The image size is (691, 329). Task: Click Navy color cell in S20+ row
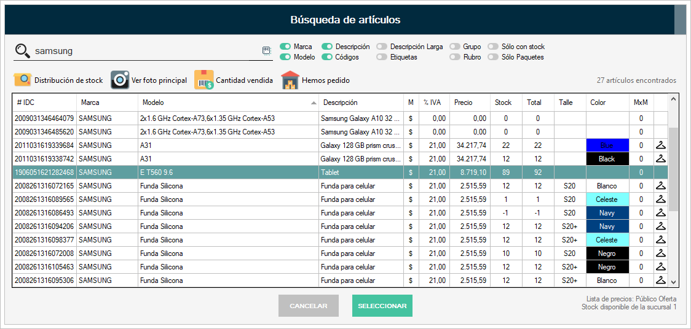coord(607,226)
